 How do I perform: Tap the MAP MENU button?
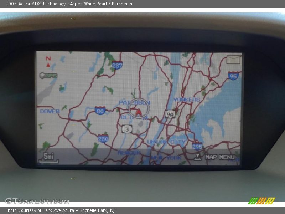pyautogui.click(x=220, y=157)
